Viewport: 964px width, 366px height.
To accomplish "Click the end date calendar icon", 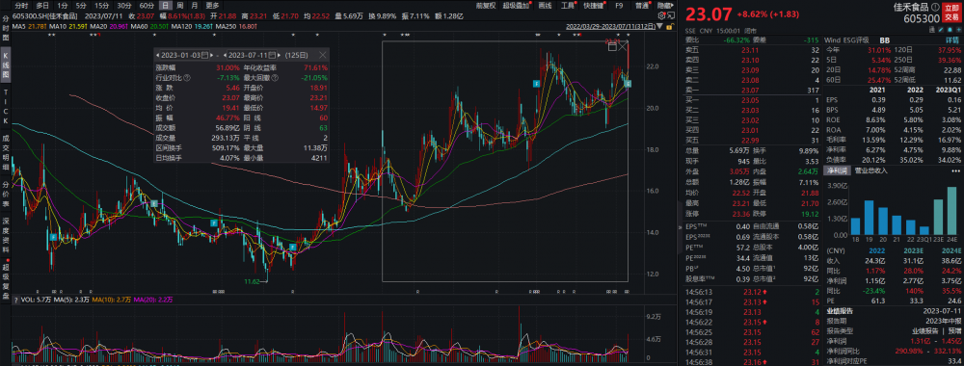I will 272,55.
